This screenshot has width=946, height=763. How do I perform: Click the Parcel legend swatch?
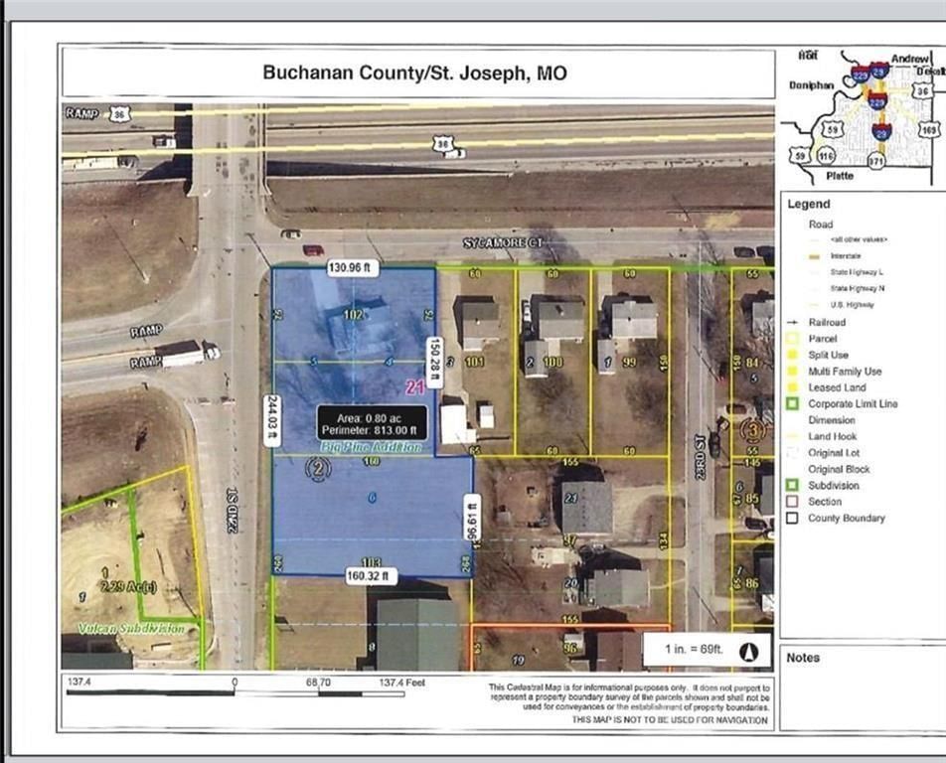[792, 339]
